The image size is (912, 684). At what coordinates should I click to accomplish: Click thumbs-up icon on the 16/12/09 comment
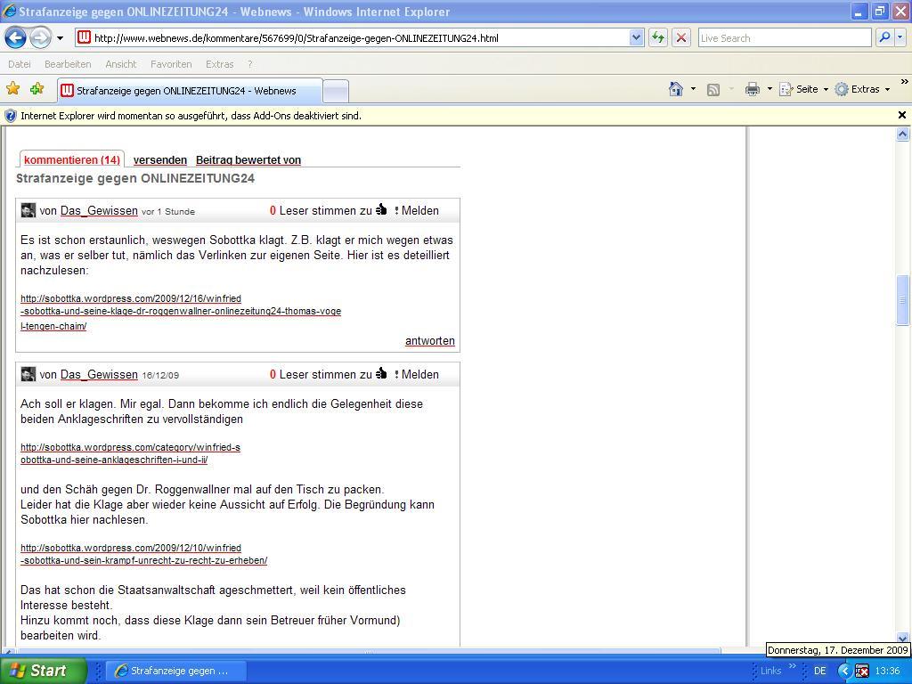click(x=381, y=374)
